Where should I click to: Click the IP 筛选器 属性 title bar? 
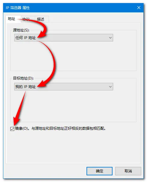[x=70, y=8]
